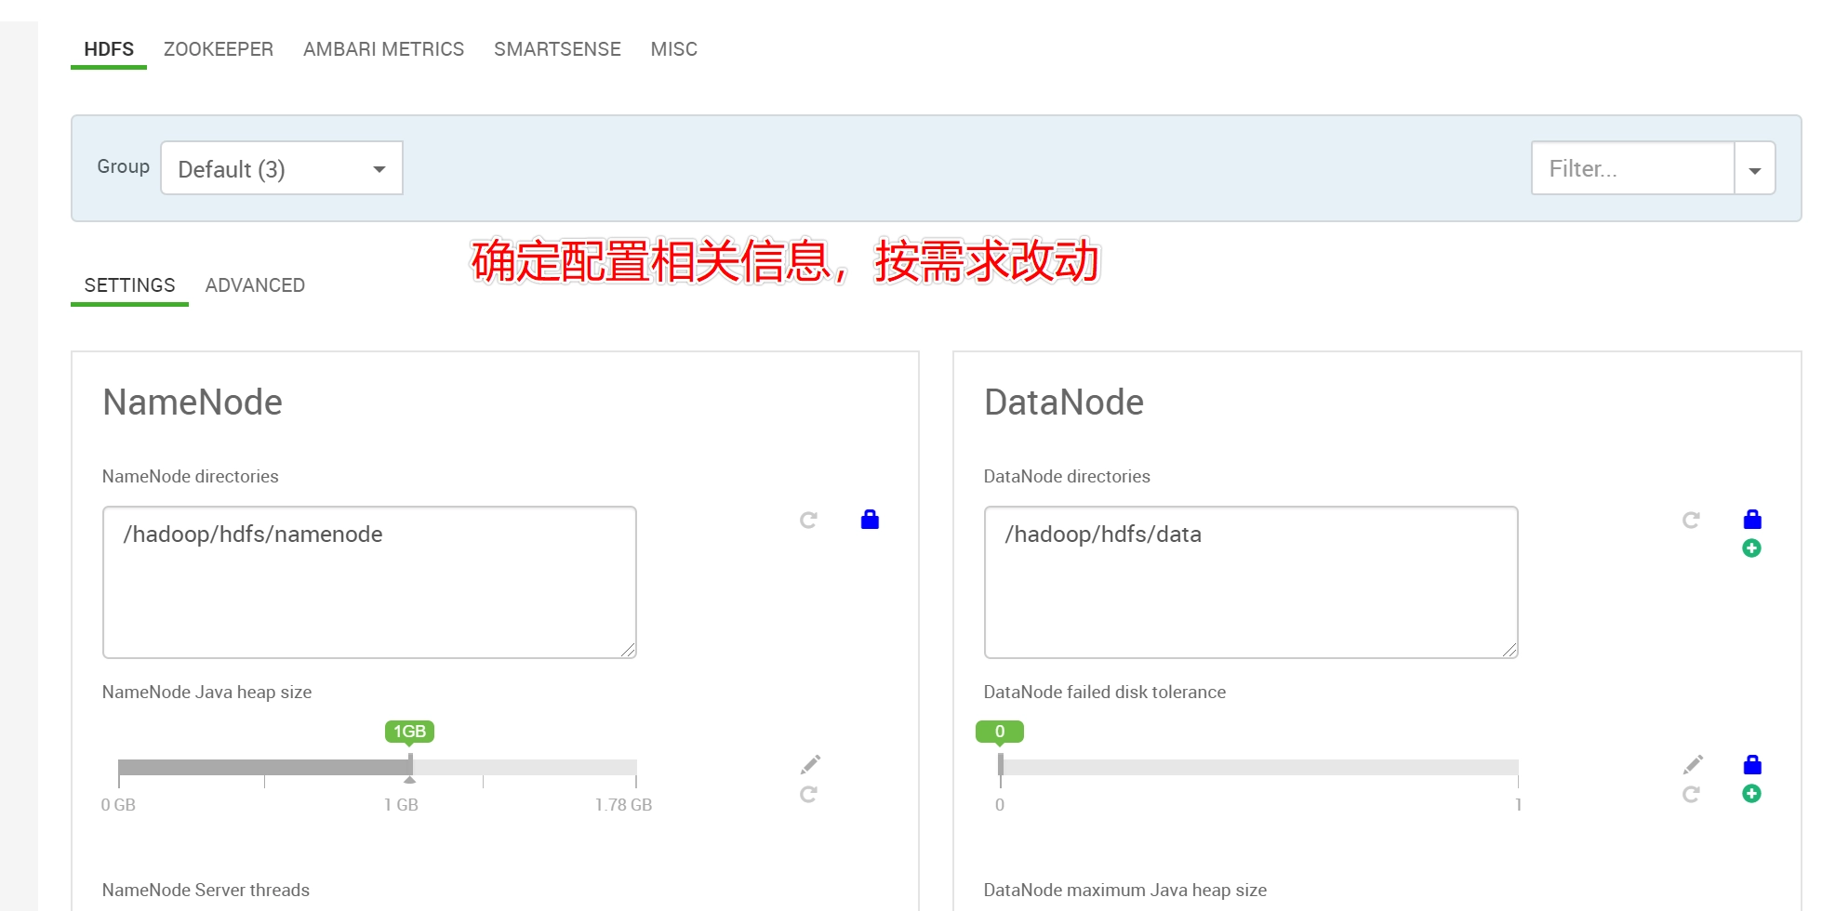Viewport: 1822px width, 911px height.
Task: Switch to the ZOOKEEPER tab
Action: 219,49
